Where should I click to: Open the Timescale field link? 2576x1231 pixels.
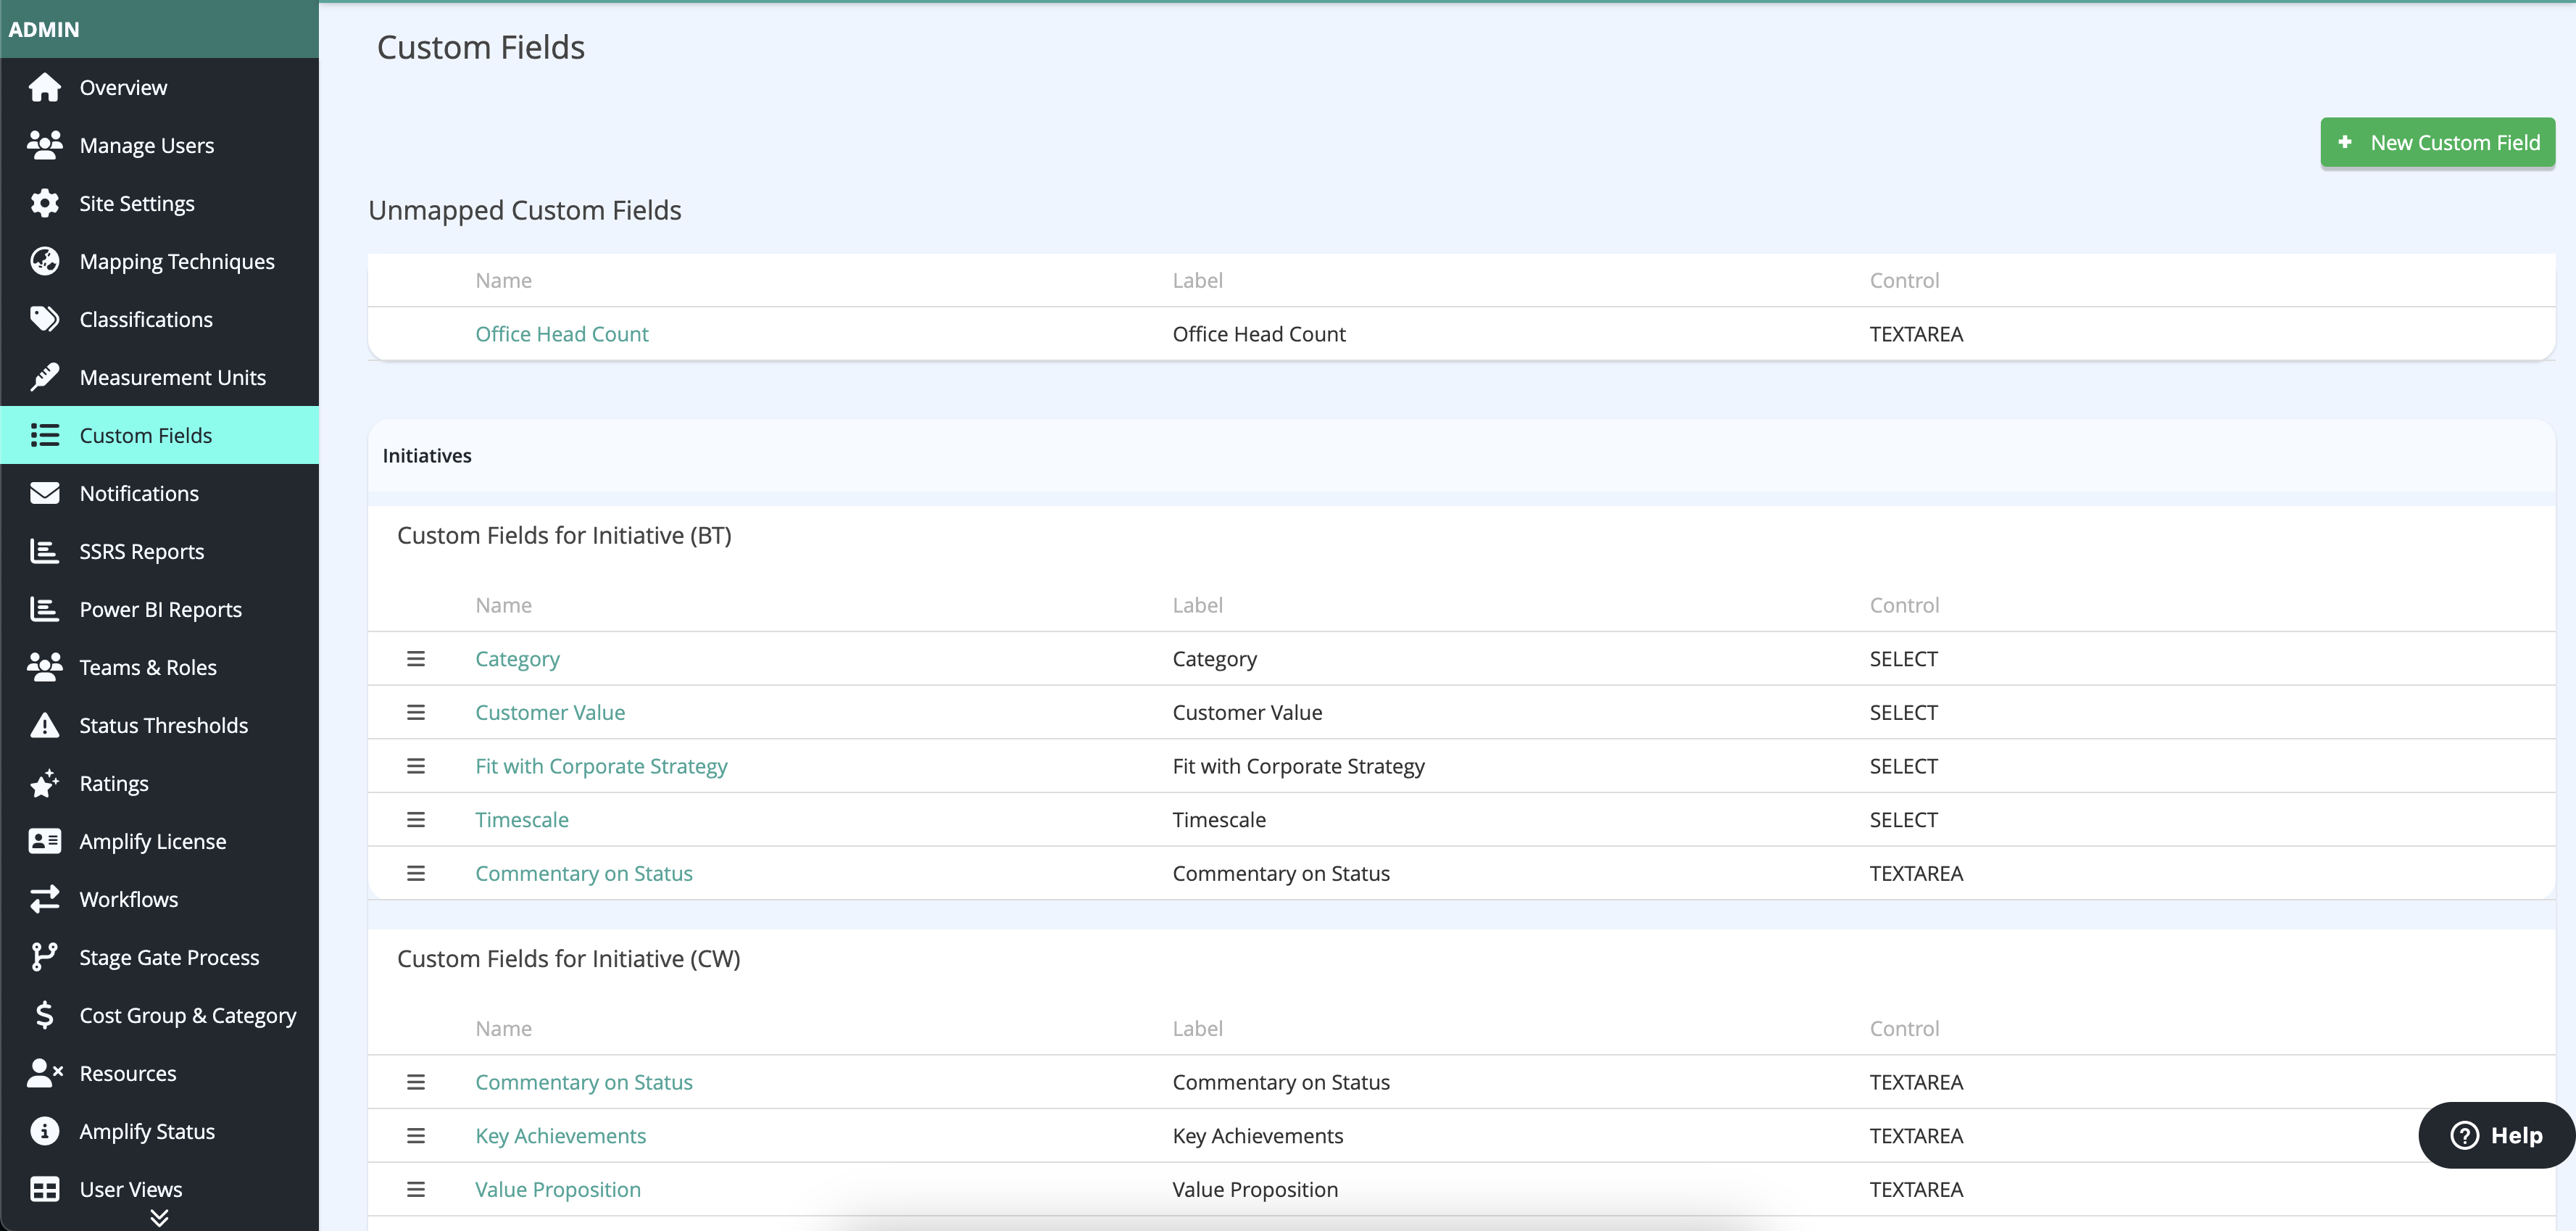(522, 820)
